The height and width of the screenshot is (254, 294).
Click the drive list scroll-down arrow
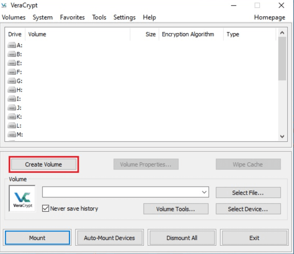(282, 137)
